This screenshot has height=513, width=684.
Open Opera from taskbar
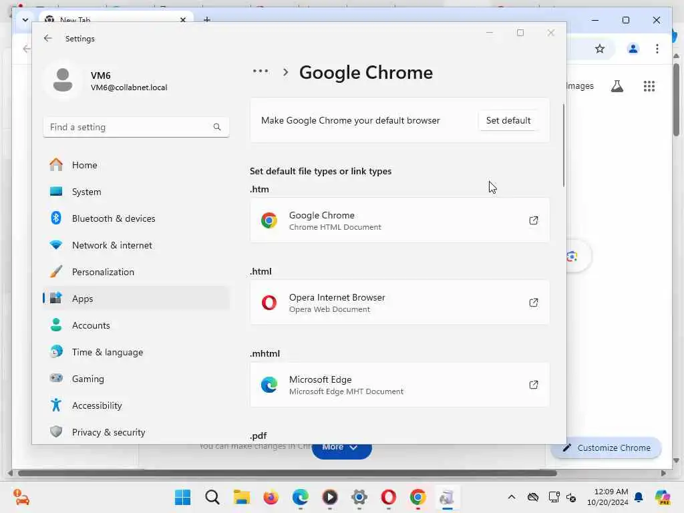coord(389,497)
